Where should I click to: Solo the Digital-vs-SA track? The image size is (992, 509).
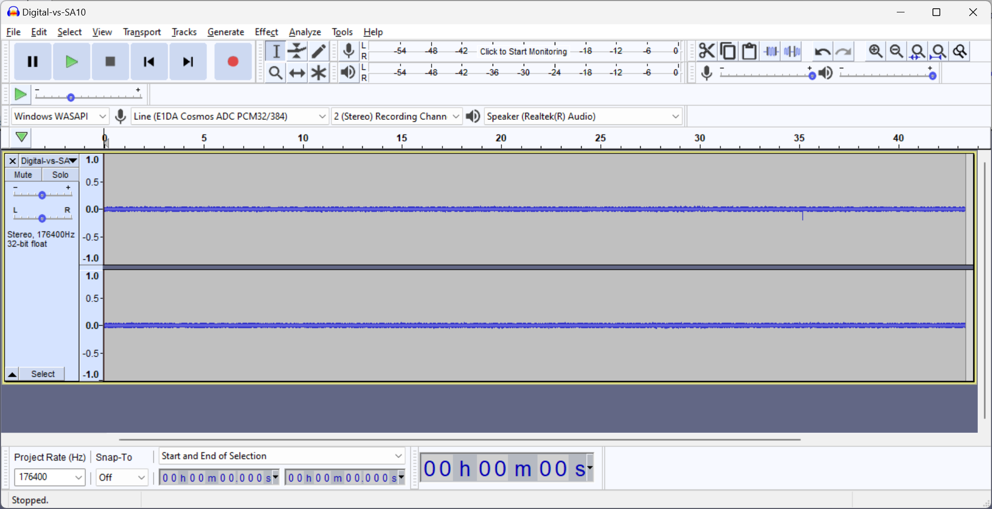pyautogui.click(x=61, y=175)
